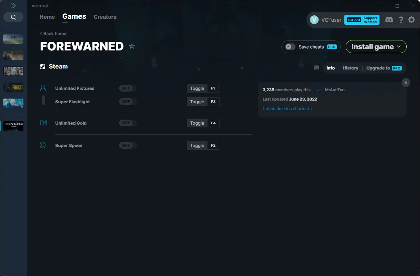Click the PRO badge beside Save cheats
The height and width of the screenshot is (276, 420).
point(332,47)
